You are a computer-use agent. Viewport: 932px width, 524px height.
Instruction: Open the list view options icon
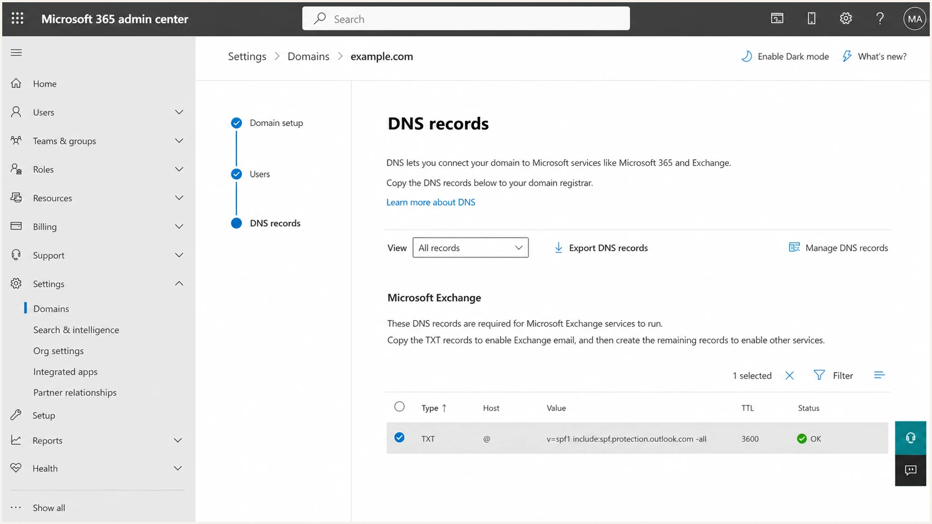879,375
